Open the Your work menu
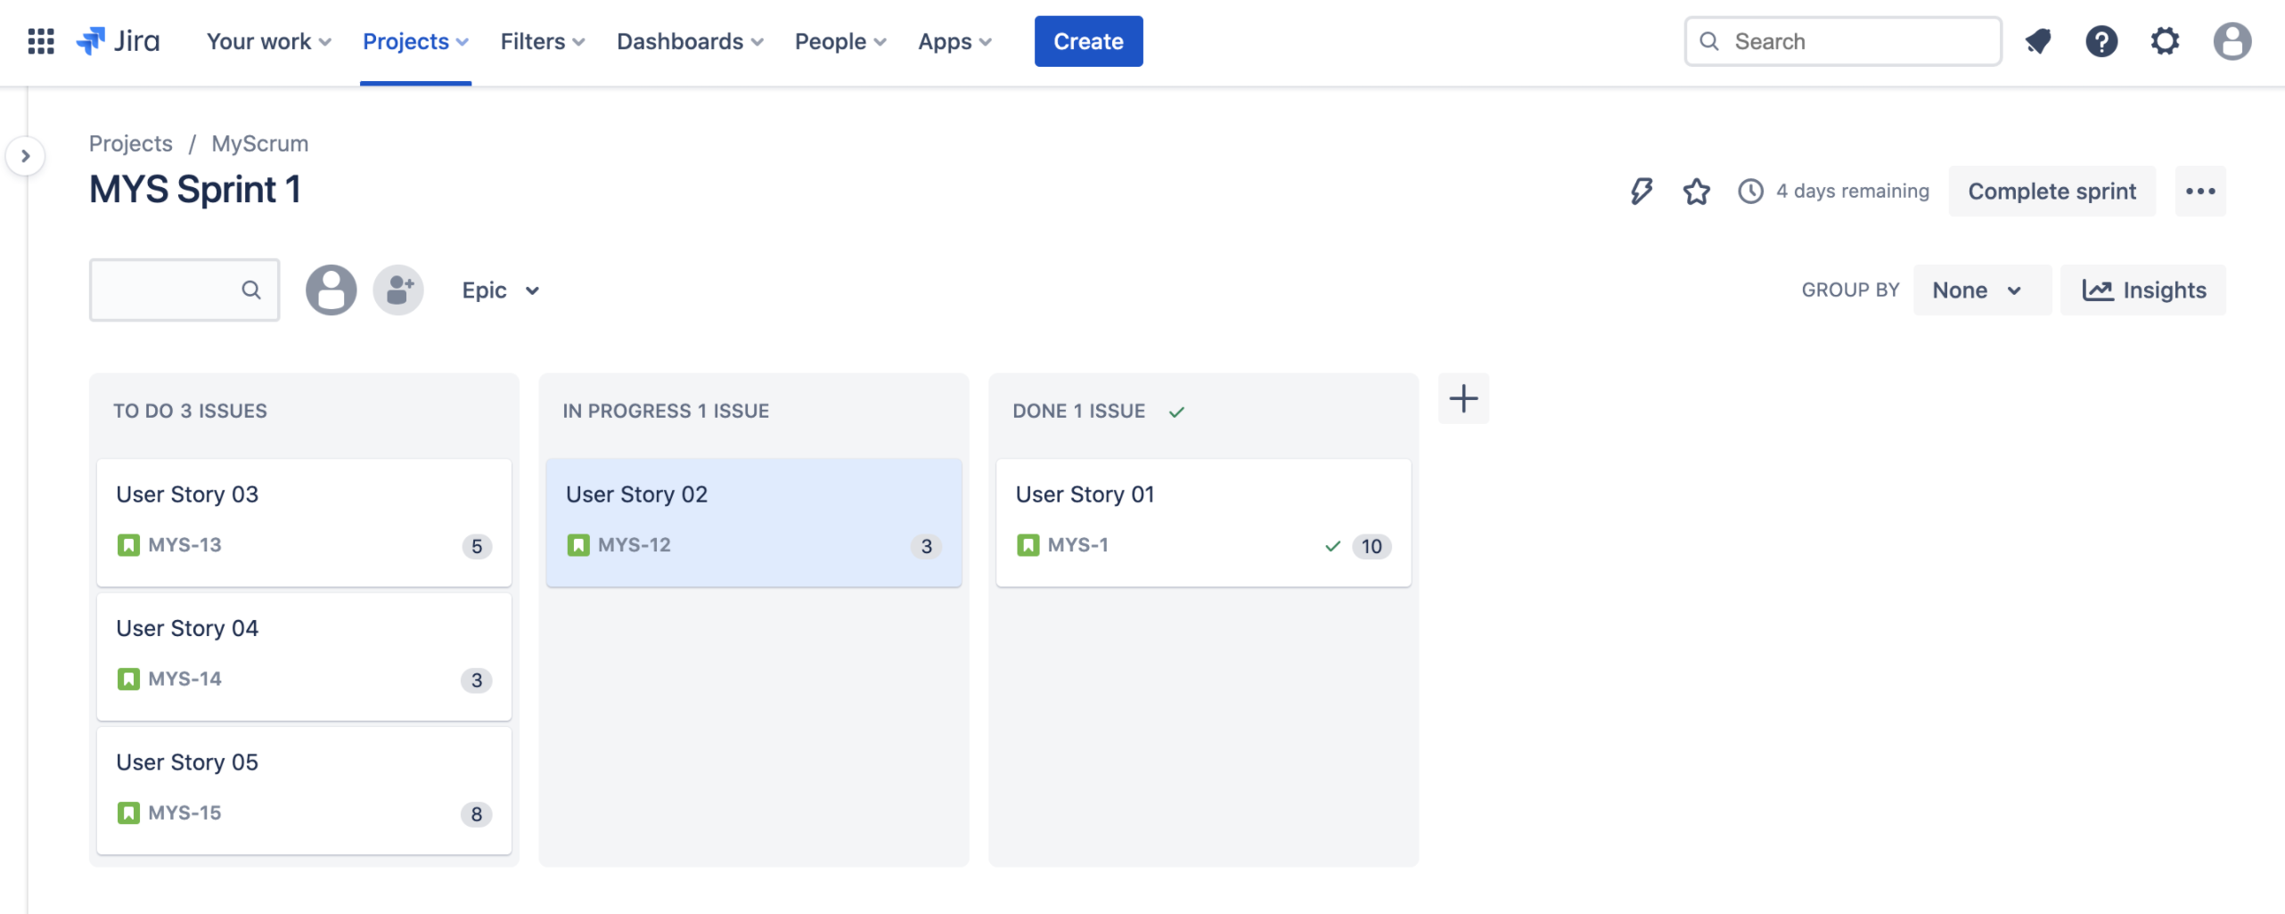 [268, 41]
